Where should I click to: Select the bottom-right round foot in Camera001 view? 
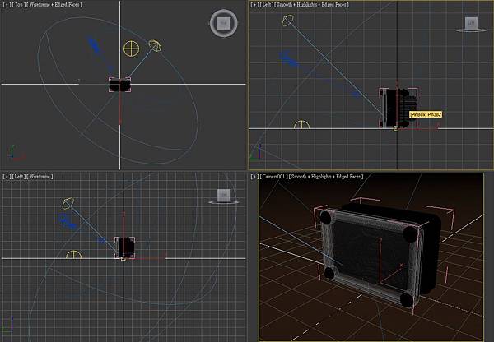407,299
